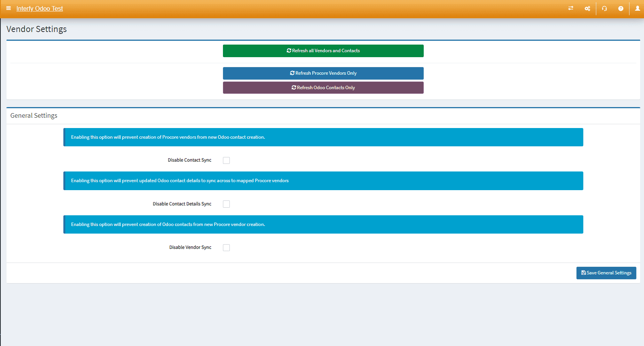Open the Interfy Odoo Test link
Viewport: 644px width, 346px height.
pos(39,8)
